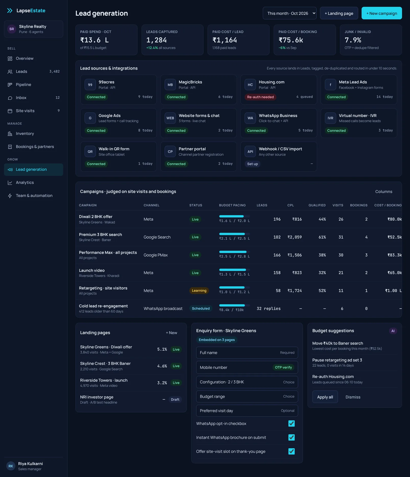Screen dimensions: 410x477
Task: Click Apply all budget suggestions
Action: coord(325,397)
